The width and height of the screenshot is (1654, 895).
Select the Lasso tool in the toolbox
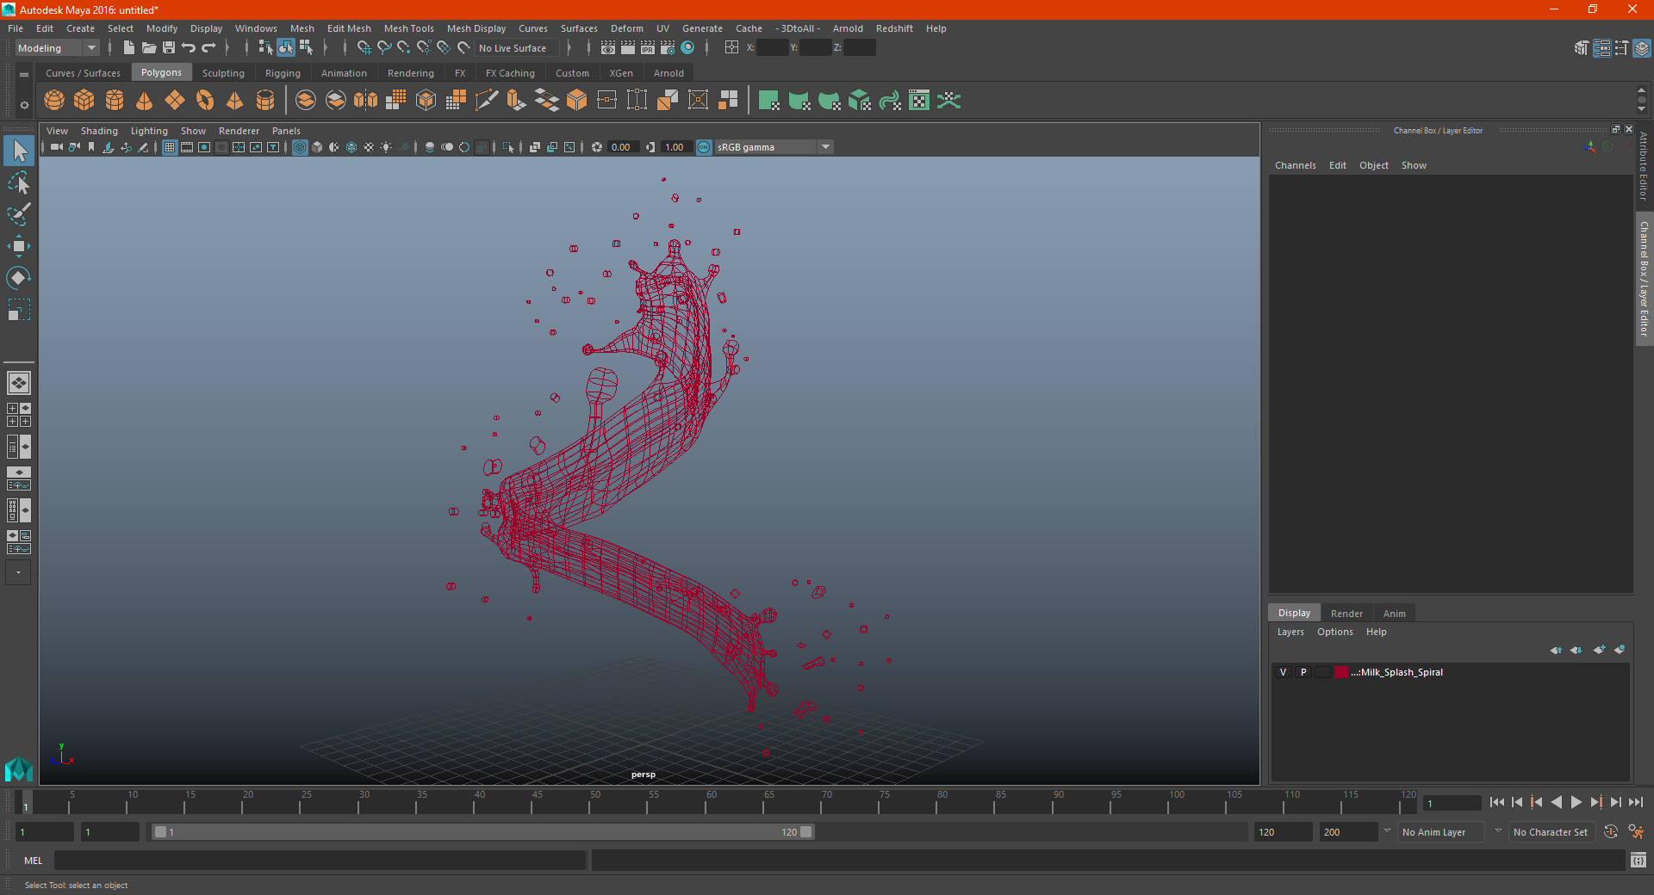18,182
